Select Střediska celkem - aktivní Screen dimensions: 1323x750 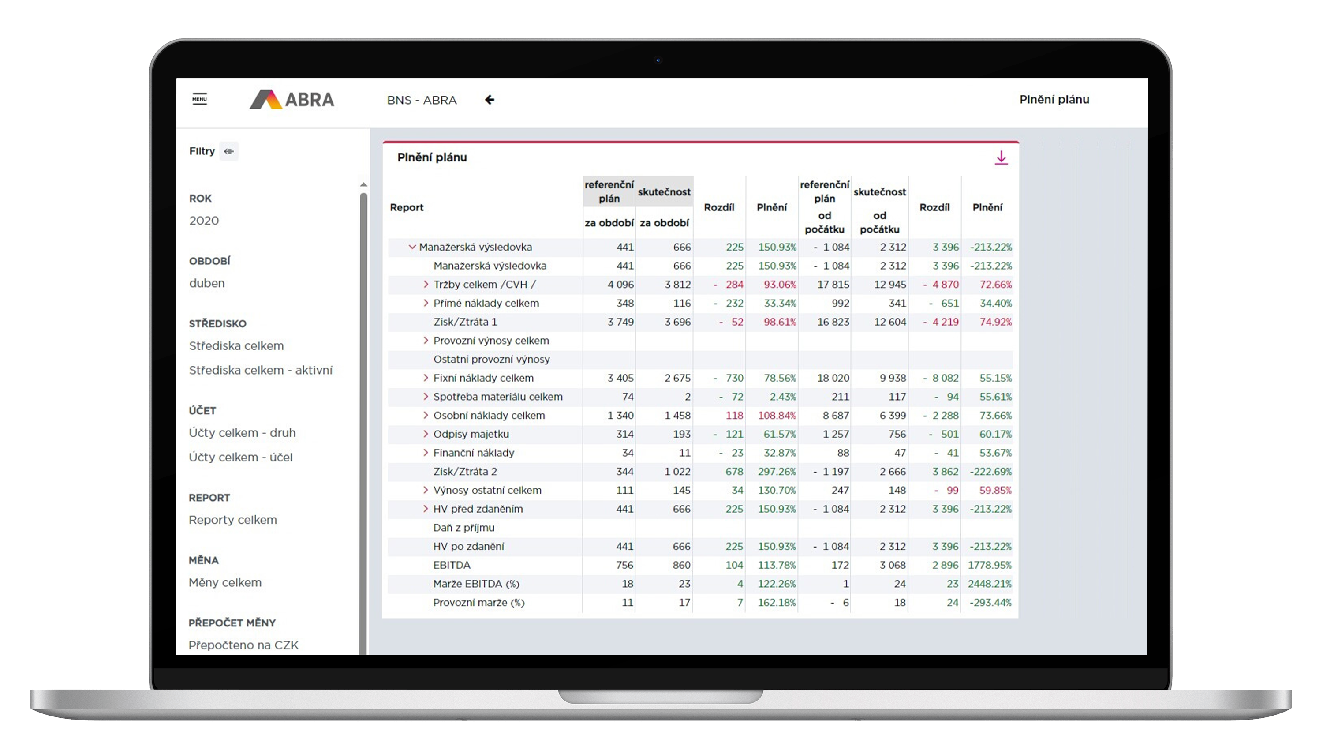click(261, 370)
